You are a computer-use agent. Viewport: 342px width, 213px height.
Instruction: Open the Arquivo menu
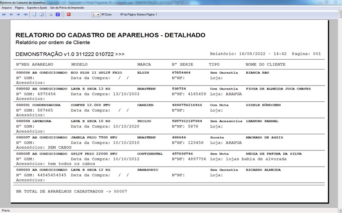(6, 8)
